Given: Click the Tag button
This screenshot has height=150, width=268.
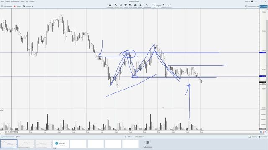Looking at the screenshot, I should click(18, 137).
